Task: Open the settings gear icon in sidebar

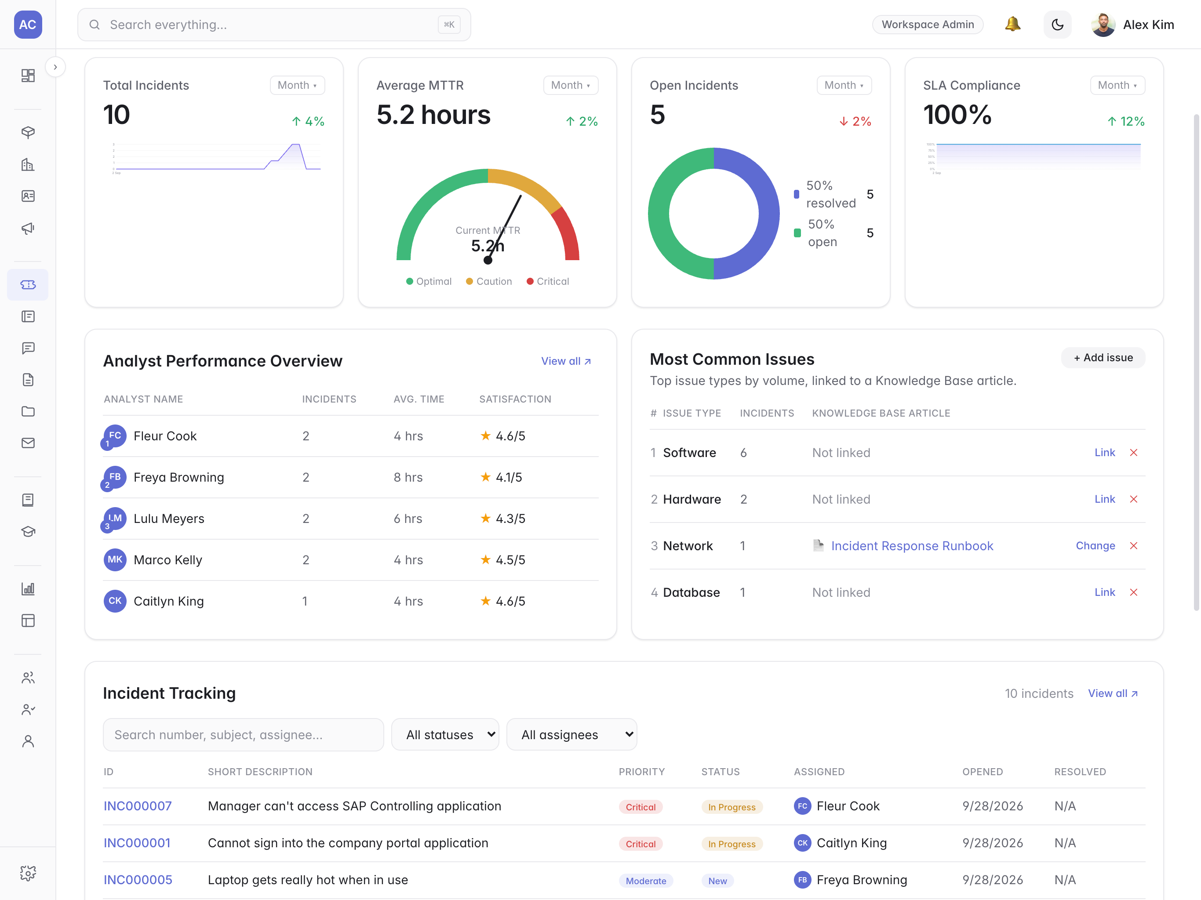Action: point(28,873)
